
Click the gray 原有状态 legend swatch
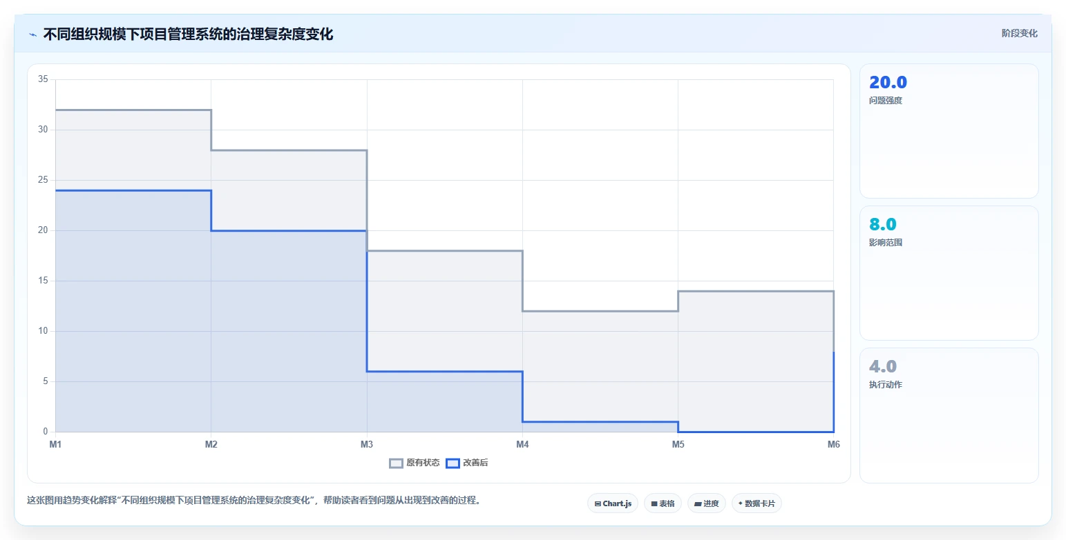[396, 463]
